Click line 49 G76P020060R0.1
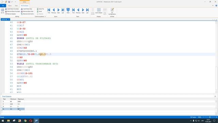 click(27, 51)
